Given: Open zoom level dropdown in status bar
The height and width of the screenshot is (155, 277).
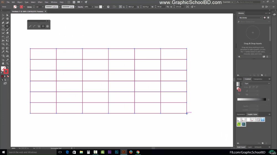Looking at the screenshot, I should tap(20, 148).
